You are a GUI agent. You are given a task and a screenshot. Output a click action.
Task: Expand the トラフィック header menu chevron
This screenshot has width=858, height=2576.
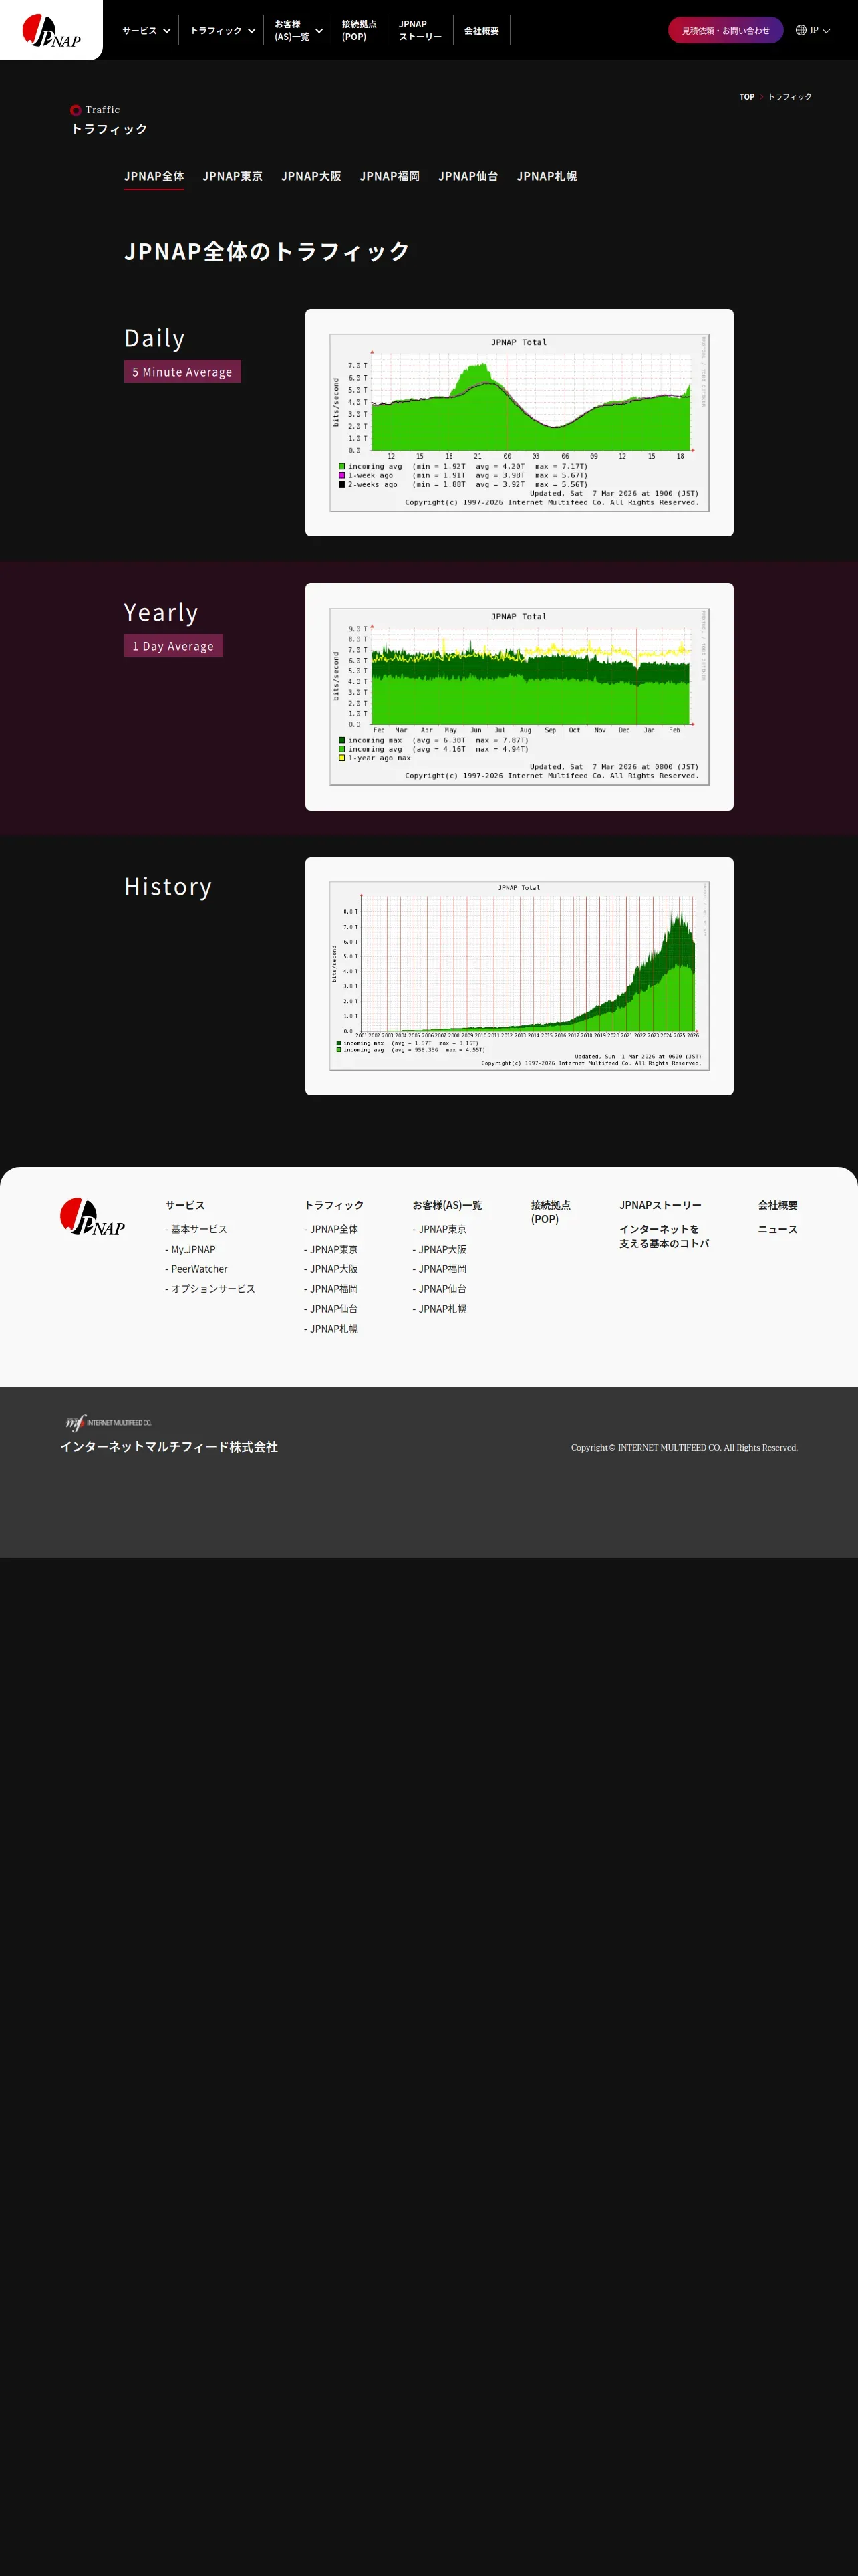pos(252,31)
